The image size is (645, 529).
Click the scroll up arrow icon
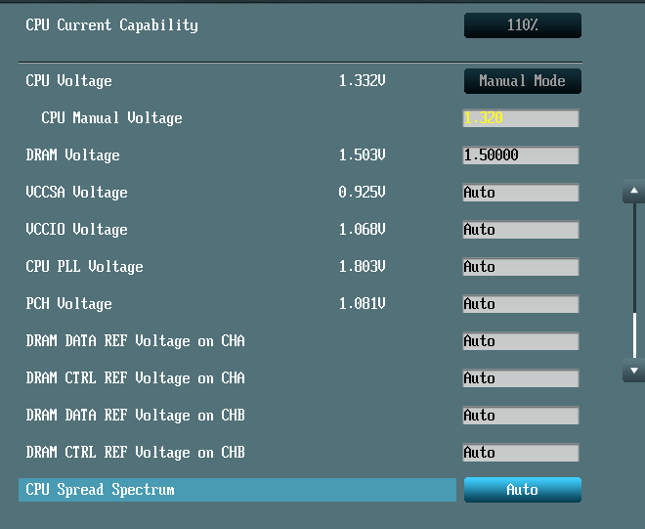coord(634,191)
